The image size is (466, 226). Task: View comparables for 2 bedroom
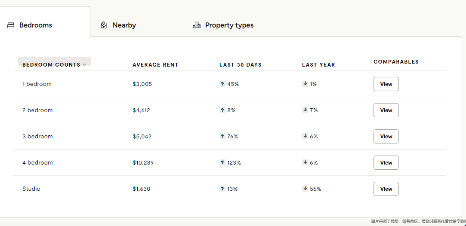click(386, 110)
